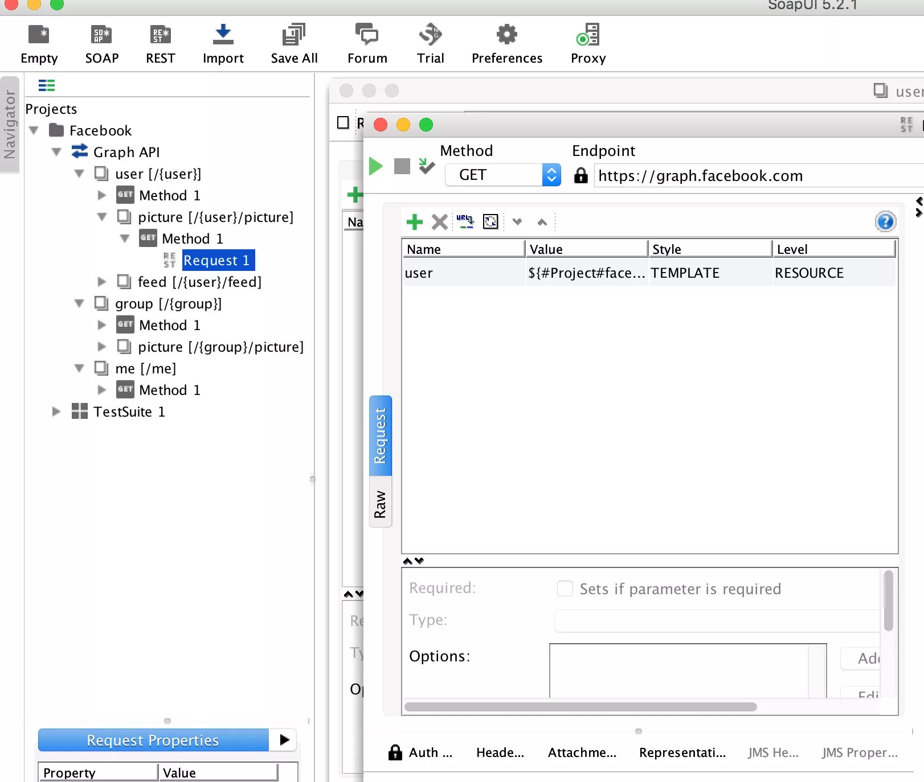Expand the feed [/{user}/feed] resource
Screen dimensions: 924x782
click(102, 282)
